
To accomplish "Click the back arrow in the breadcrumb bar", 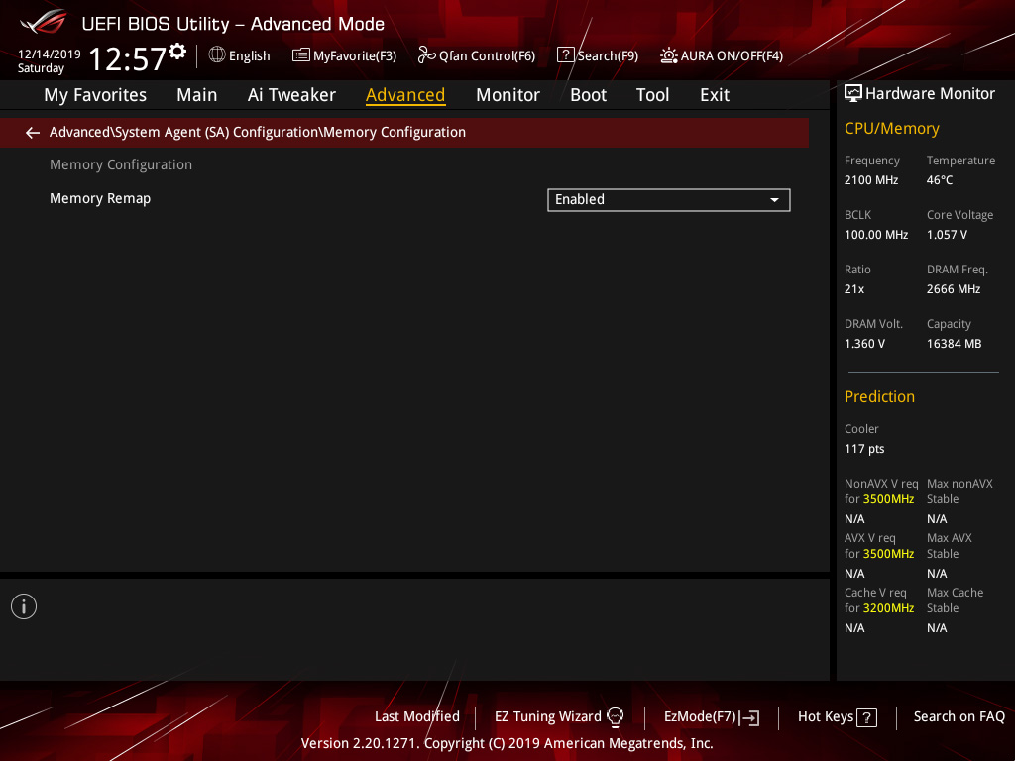I will (33, 133).
